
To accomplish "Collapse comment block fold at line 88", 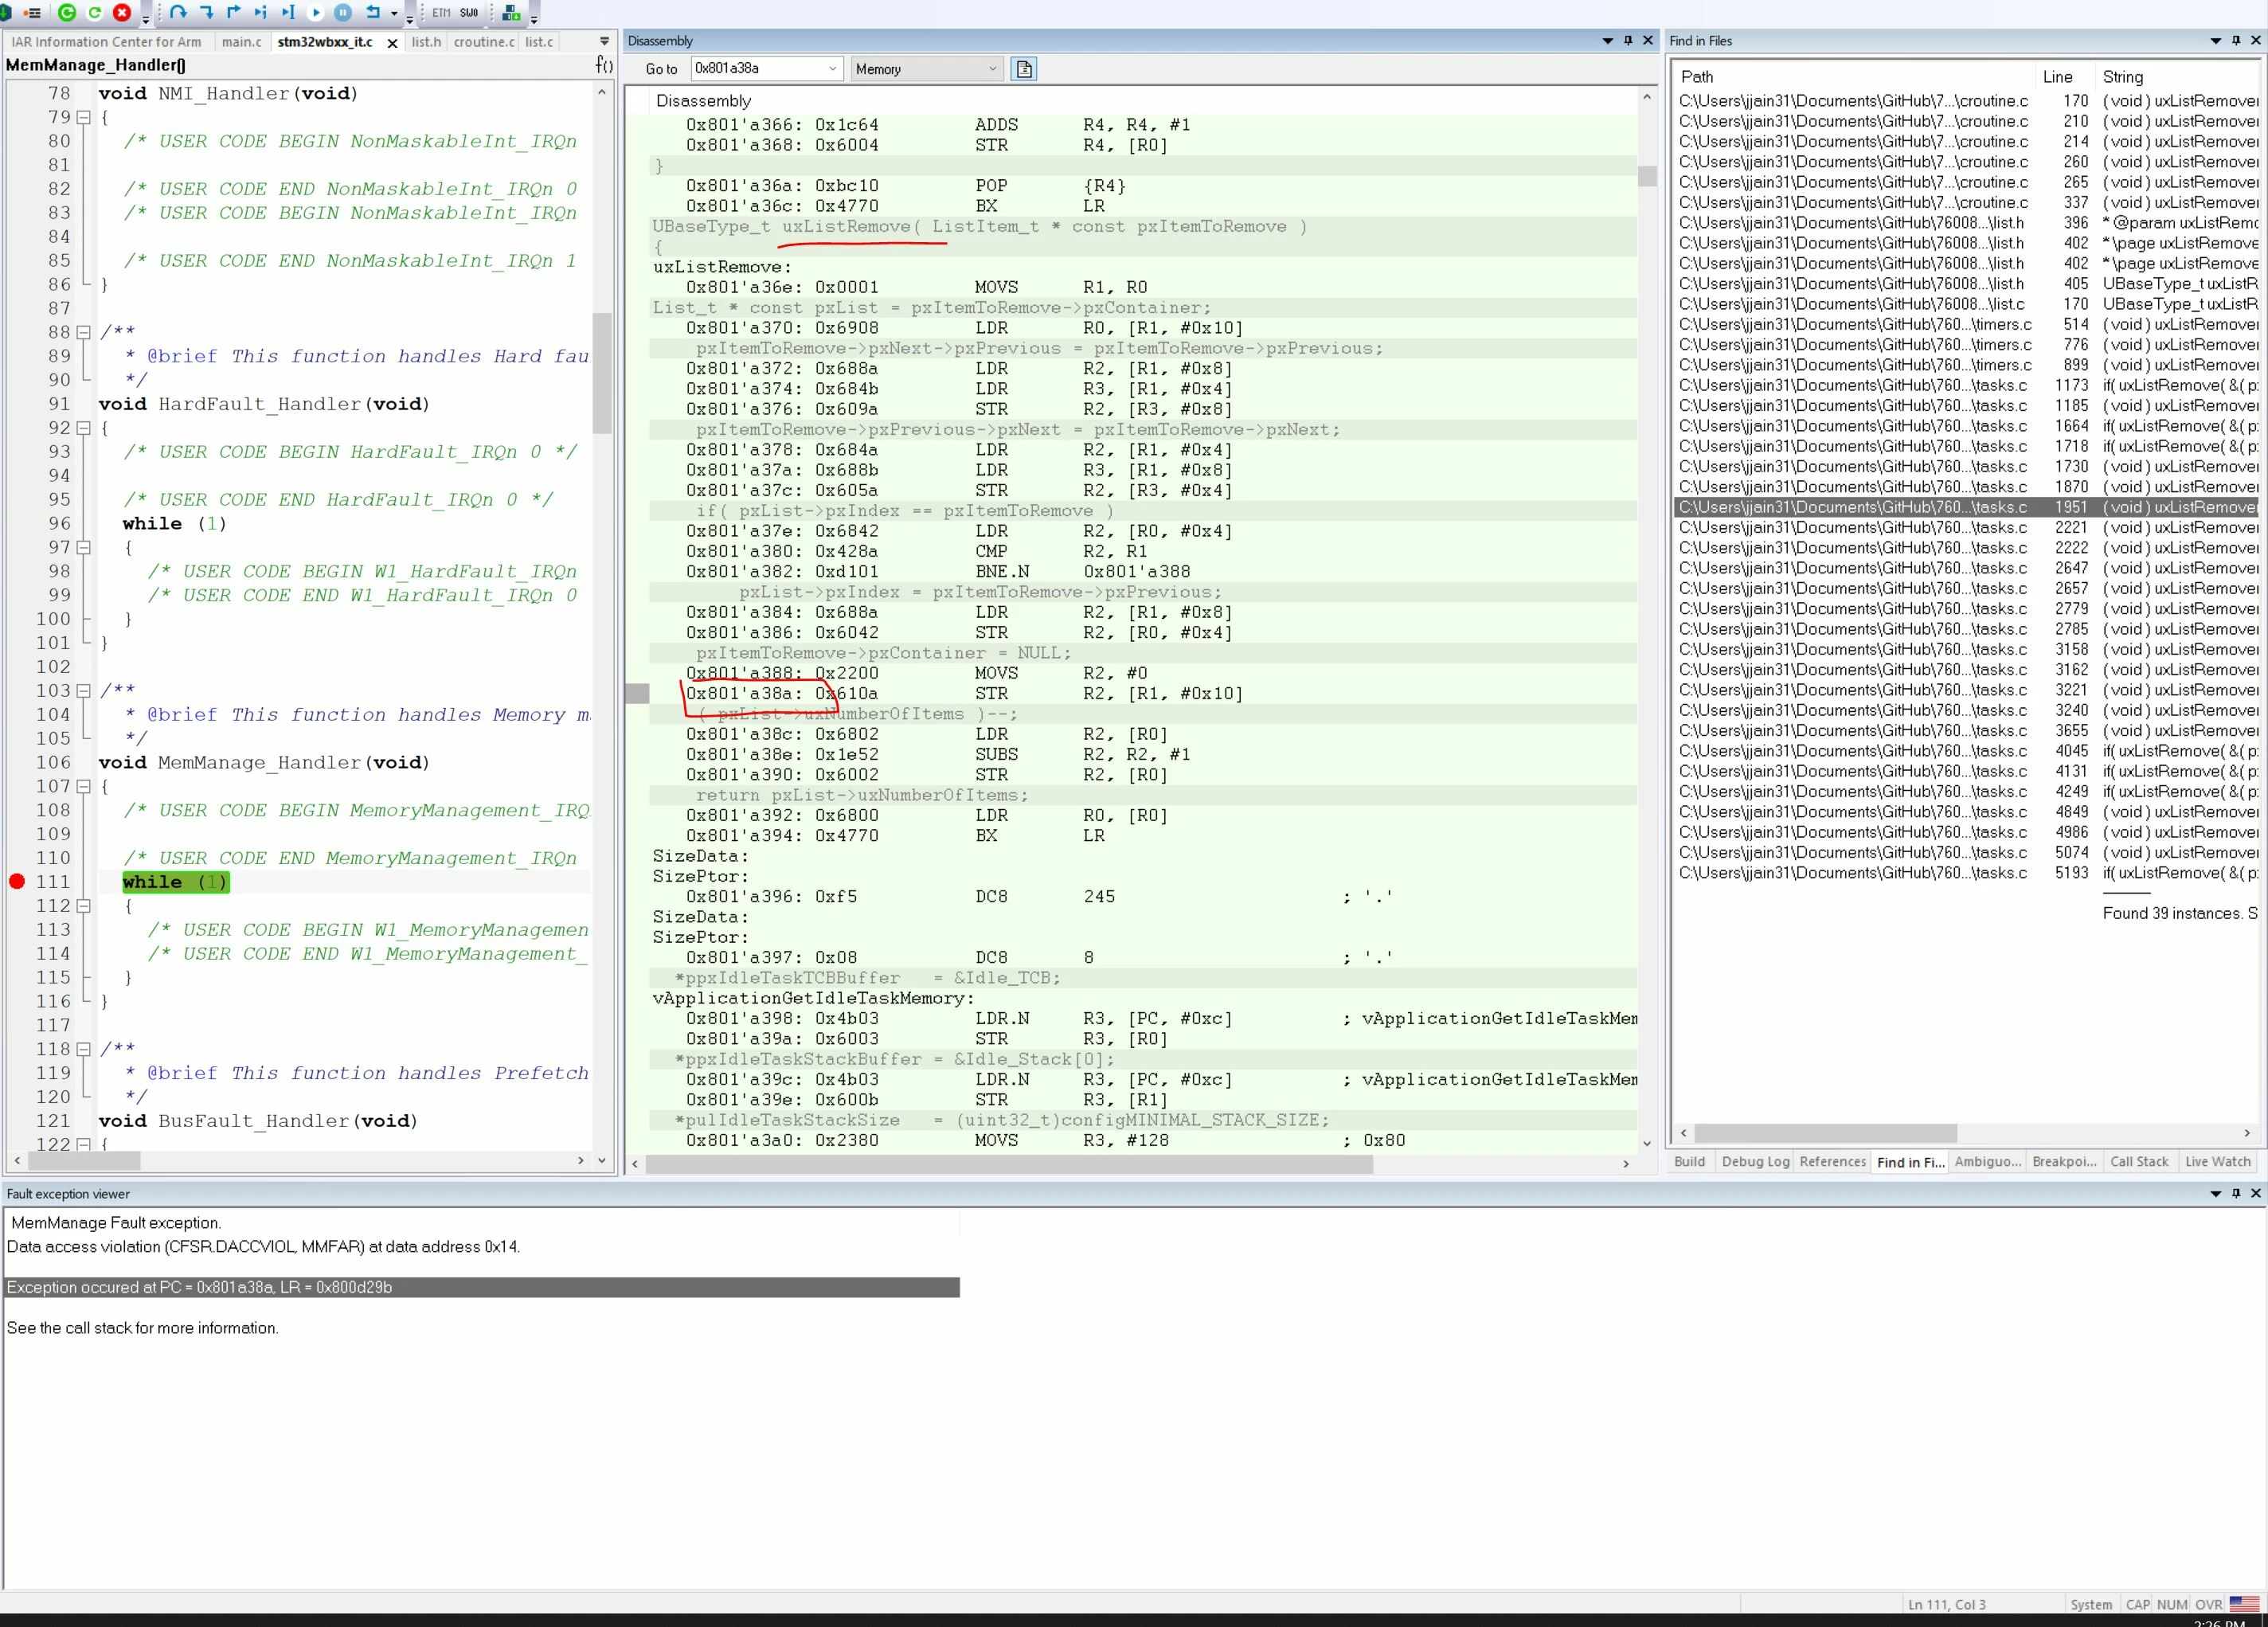I will coord(84,332).
